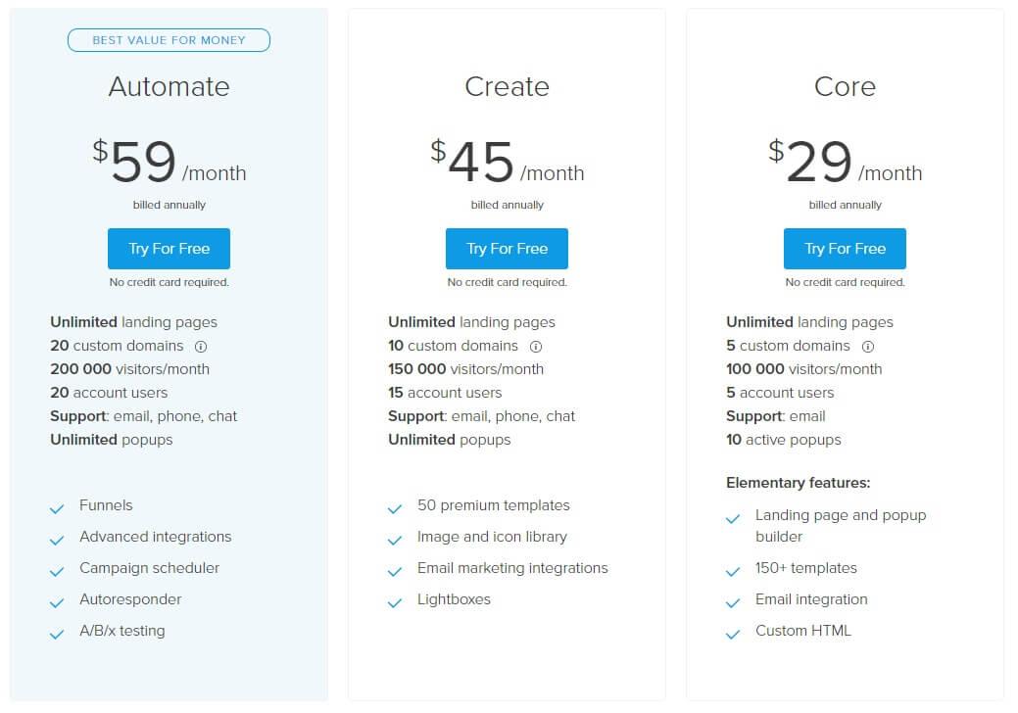Click the info icon beside 5 custom domains

(868, 347)
